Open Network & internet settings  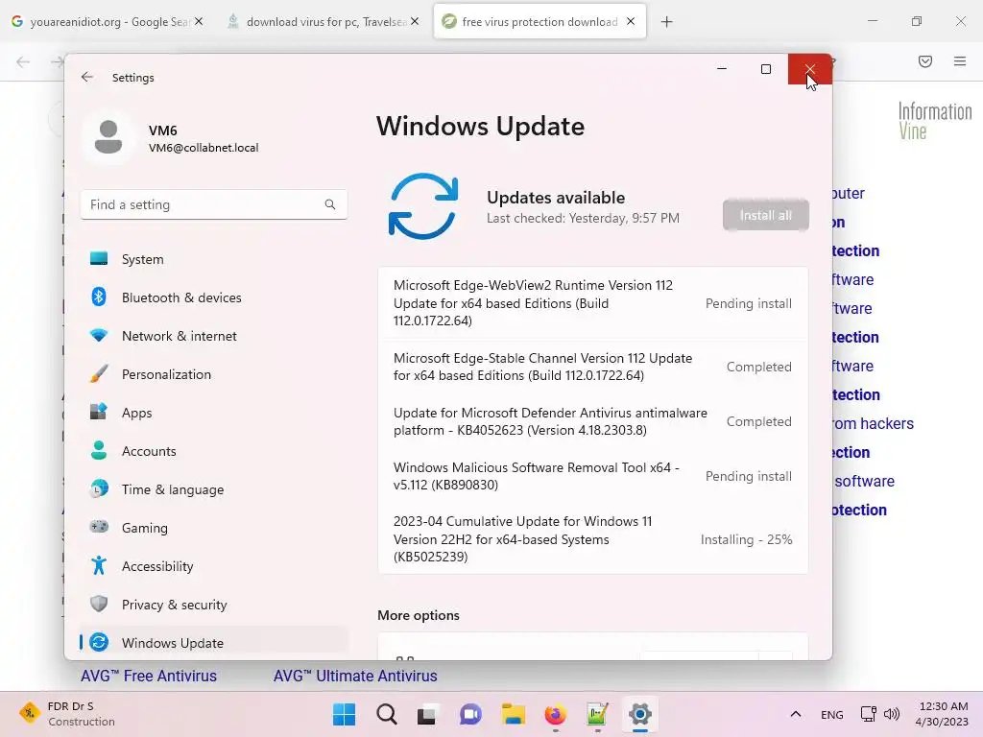click(213, 336)
